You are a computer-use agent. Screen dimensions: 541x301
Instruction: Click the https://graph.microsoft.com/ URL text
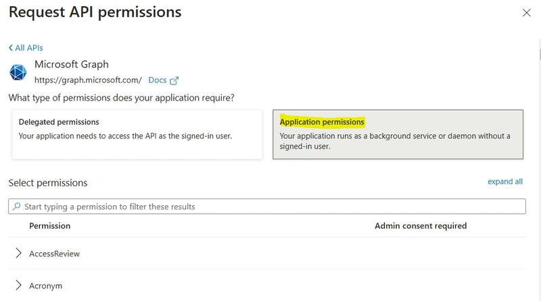(88, 80)
